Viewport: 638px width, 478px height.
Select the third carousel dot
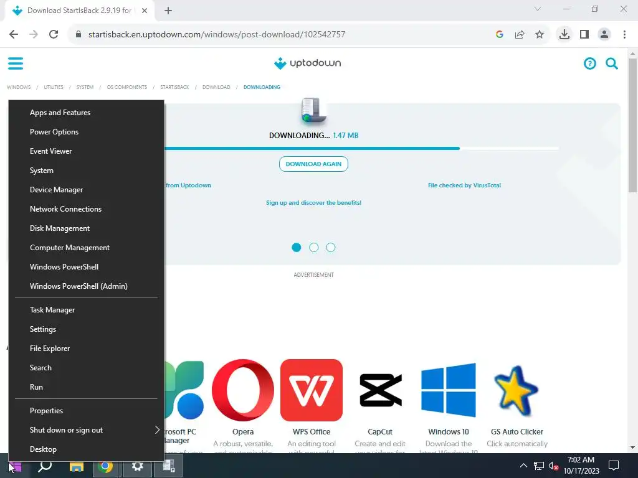coord(331,247)
